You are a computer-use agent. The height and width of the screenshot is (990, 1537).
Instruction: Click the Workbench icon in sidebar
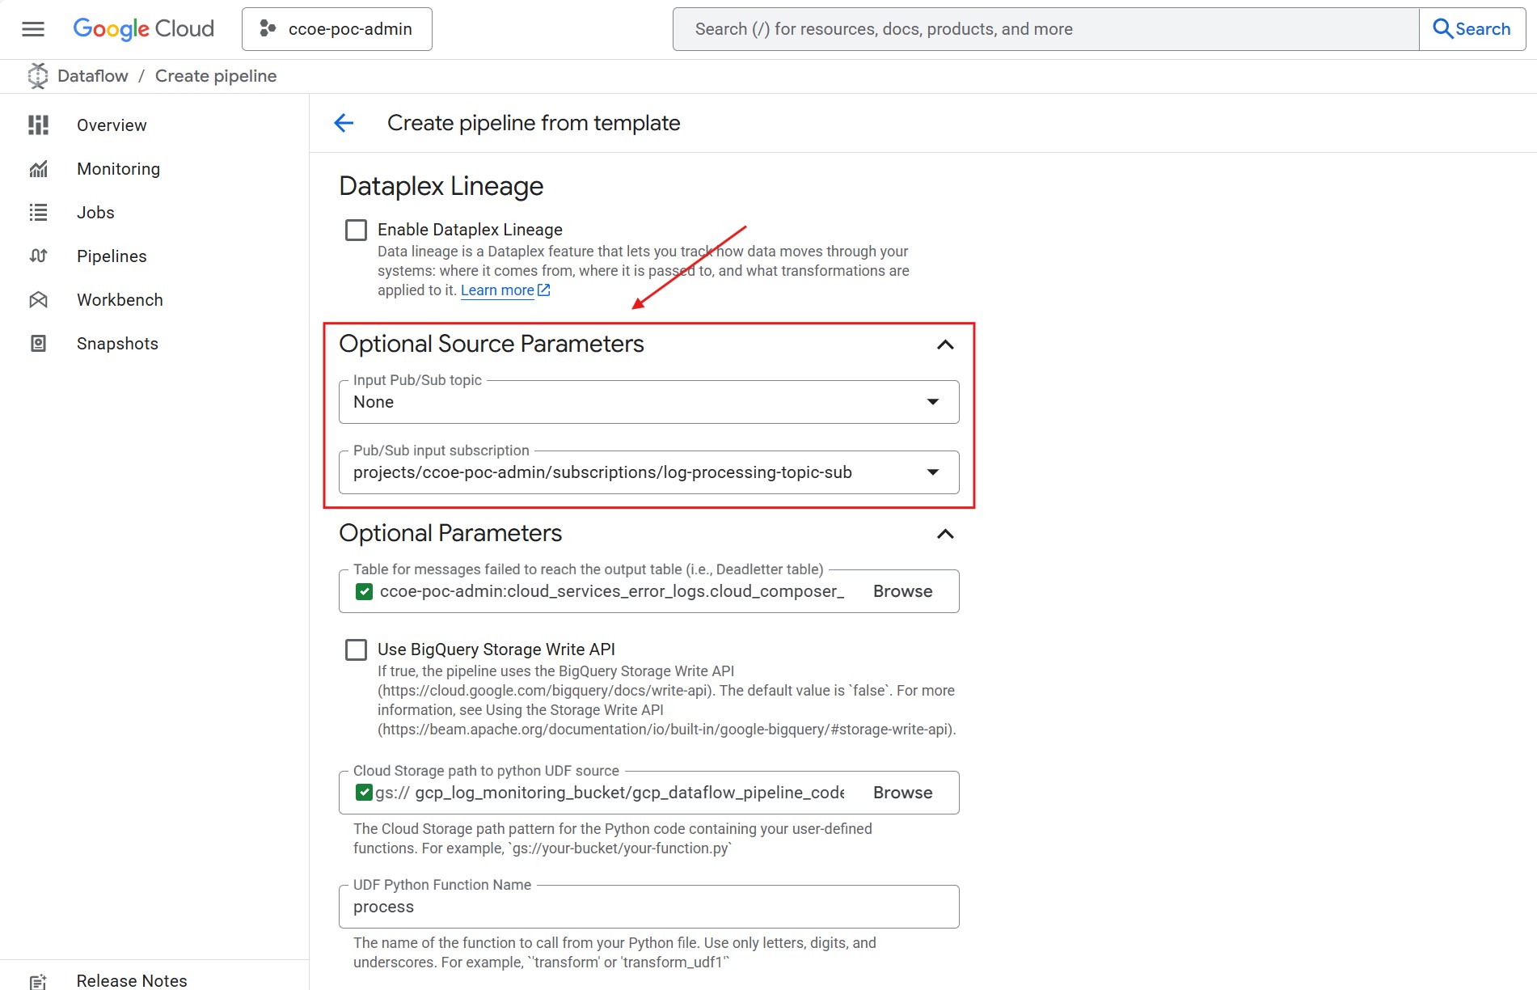(38, 300)
